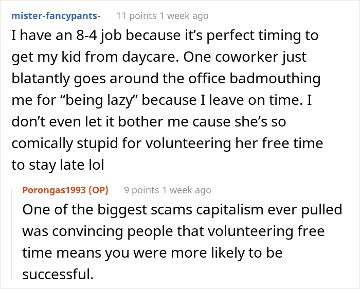Open Porongas1993 user profile link
Screen dimensions: 360x289
[54, 190]
